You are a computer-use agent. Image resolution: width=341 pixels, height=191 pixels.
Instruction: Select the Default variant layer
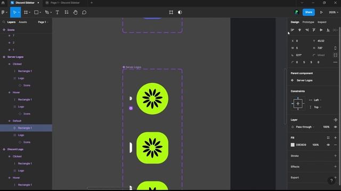pos(17,121)
